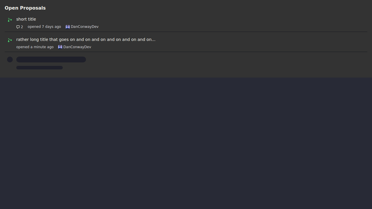
Task: Open the "short title" proposal
Action: point(26,19)
